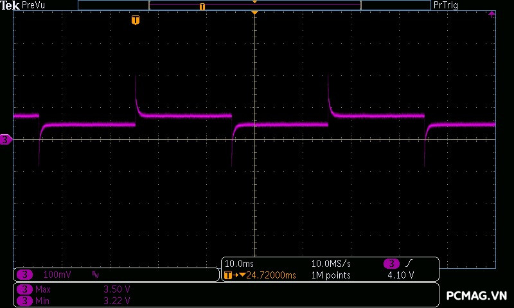
Task: Select the channel 3 ground reference marker
Action: pyautogui.click(x=5, y=139)
